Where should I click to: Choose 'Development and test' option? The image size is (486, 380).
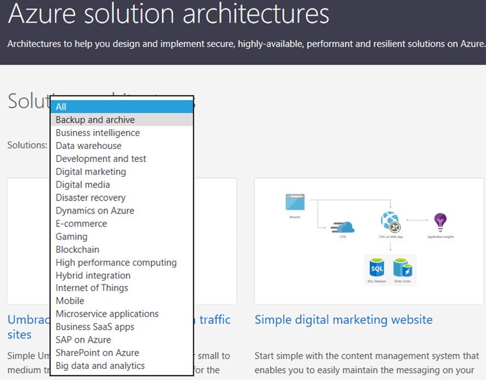[122, 159]
